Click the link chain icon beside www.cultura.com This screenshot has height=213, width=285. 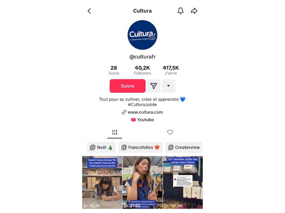(x=124, y=112)
